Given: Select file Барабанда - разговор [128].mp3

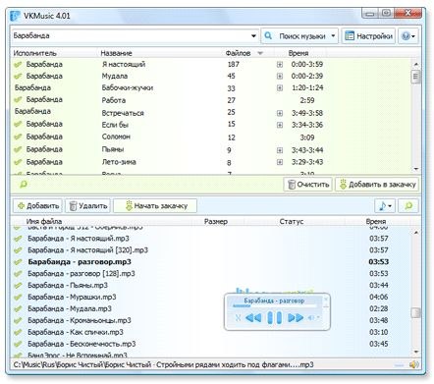Looking at the screenshot, I should pos(211,273).
